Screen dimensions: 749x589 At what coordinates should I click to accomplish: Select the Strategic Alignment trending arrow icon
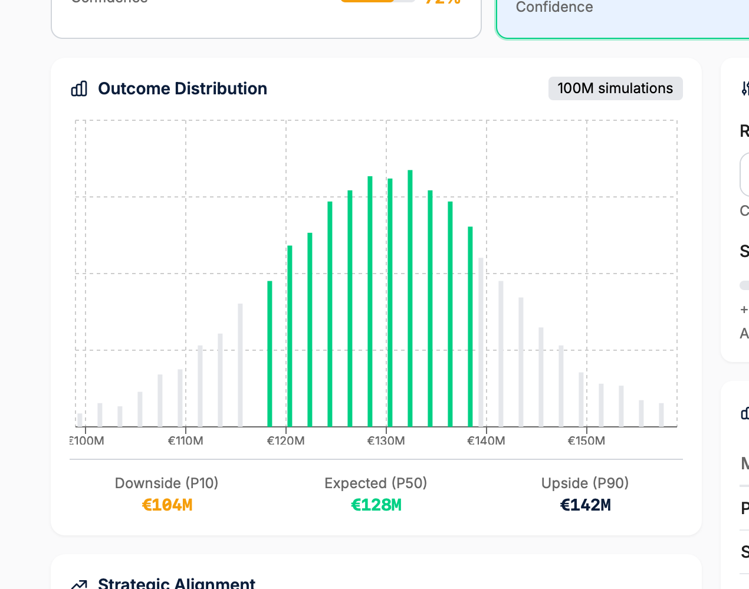(x=80, y=583)
